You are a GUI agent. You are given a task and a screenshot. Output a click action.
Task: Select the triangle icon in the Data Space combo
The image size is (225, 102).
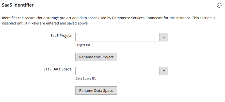(x=164, y=71)
